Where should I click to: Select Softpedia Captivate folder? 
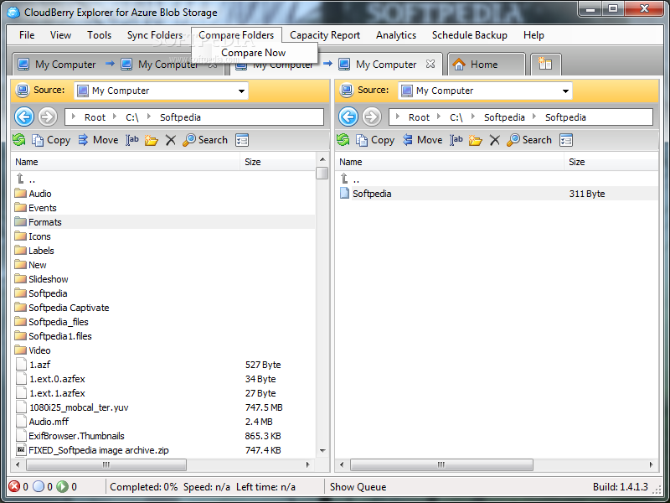pos(164,308)
